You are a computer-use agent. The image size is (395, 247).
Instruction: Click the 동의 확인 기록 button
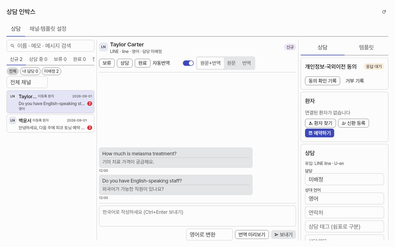coord(323,81)
